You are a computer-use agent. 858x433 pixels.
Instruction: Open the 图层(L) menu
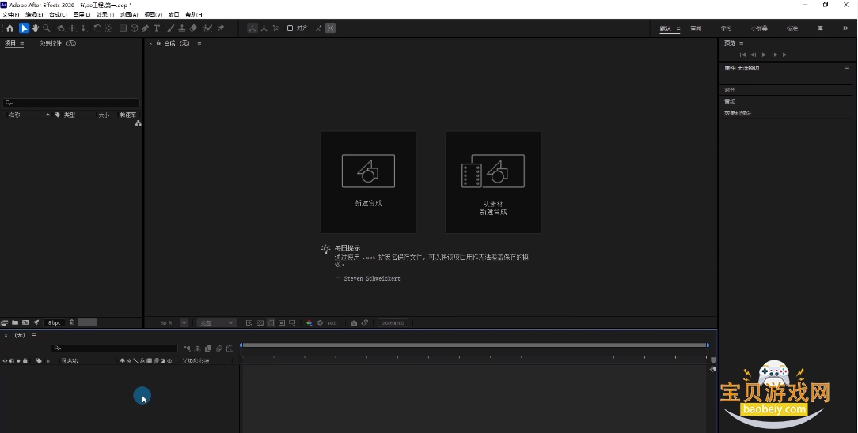tap(82, 15)
